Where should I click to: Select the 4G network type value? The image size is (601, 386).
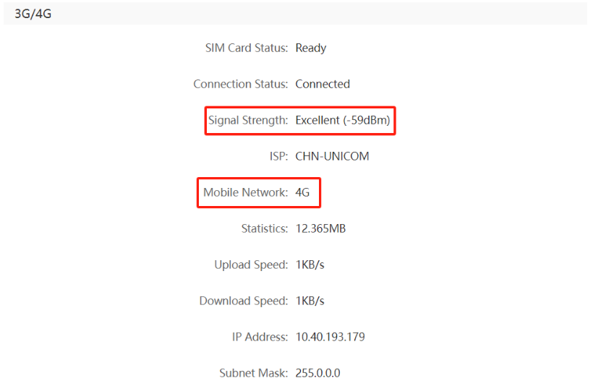point(302,193)
